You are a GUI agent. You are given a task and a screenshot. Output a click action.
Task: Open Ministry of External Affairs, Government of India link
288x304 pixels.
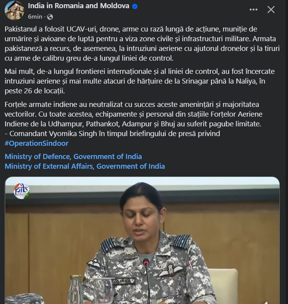point(85,166)
